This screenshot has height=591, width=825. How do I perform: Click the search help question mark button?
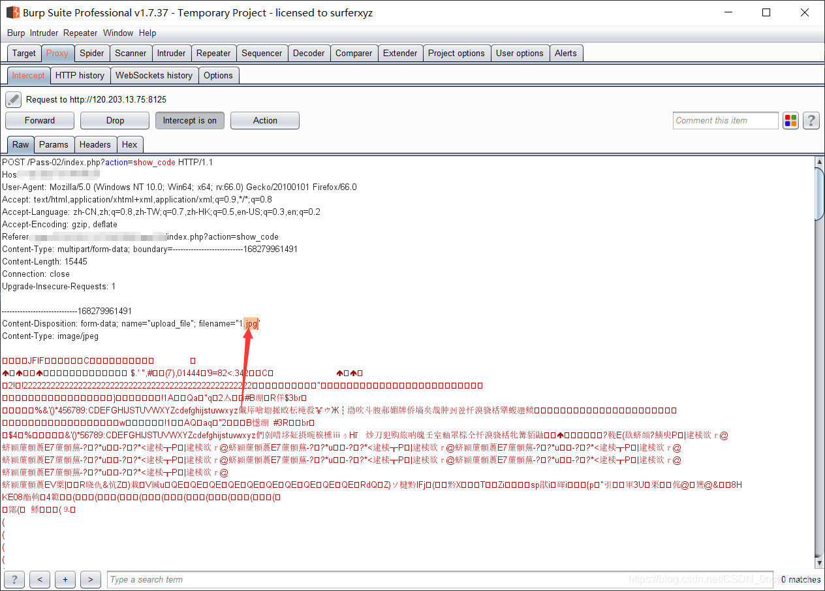click(14, 579)
